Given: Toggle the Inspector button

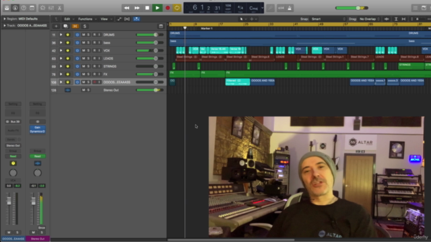Looking at the screenshot, I should (x=15, y=8).
